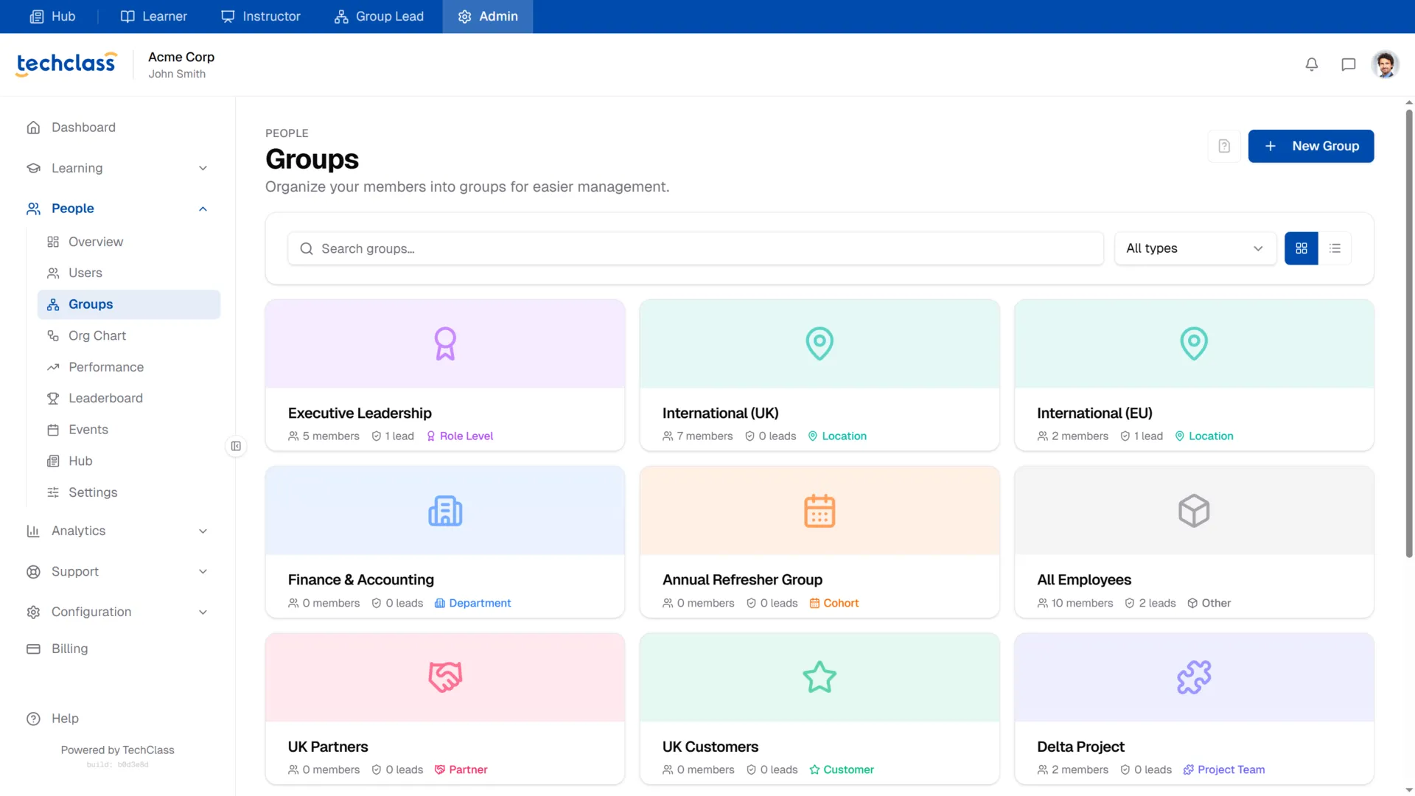Open the Delta Project group title
The image size is (1415, 796).
tap(1080, 747)
